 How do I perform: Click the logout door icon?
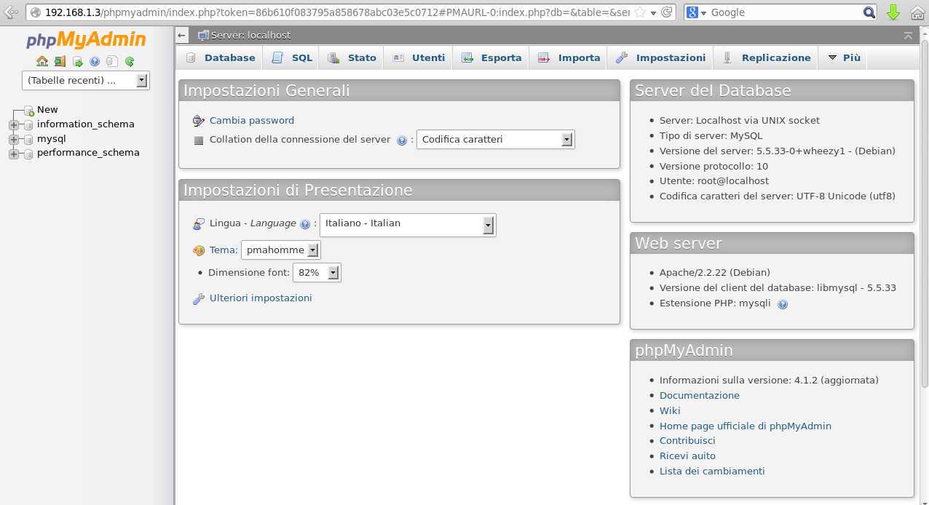60,61
